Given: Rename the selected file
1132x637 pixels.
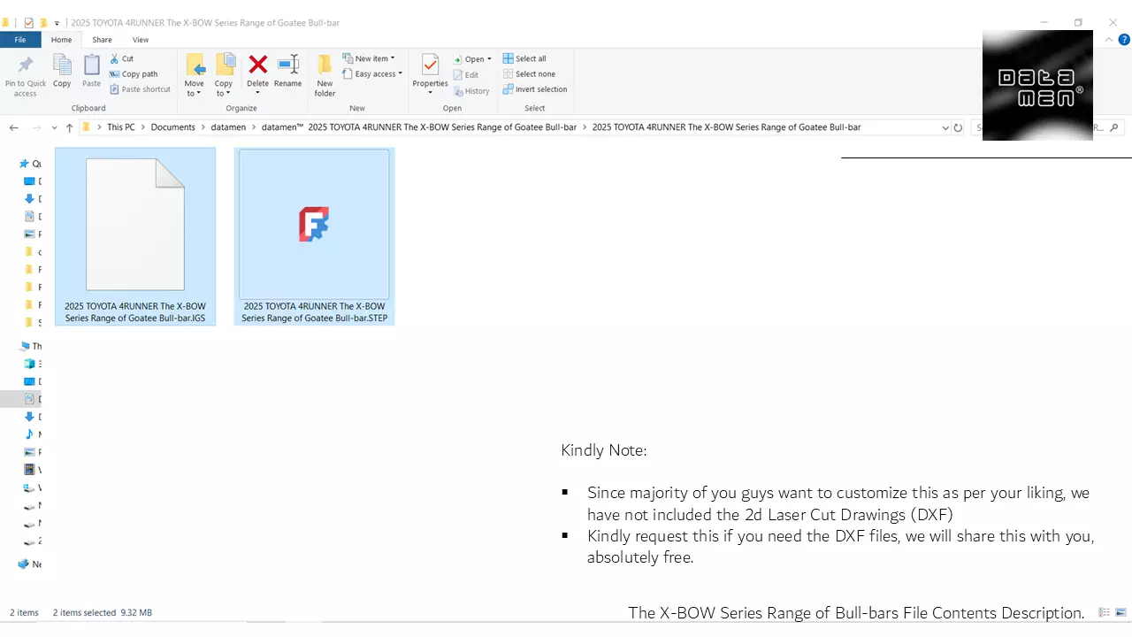Looking at the screenshot, I should coord(287,71).
